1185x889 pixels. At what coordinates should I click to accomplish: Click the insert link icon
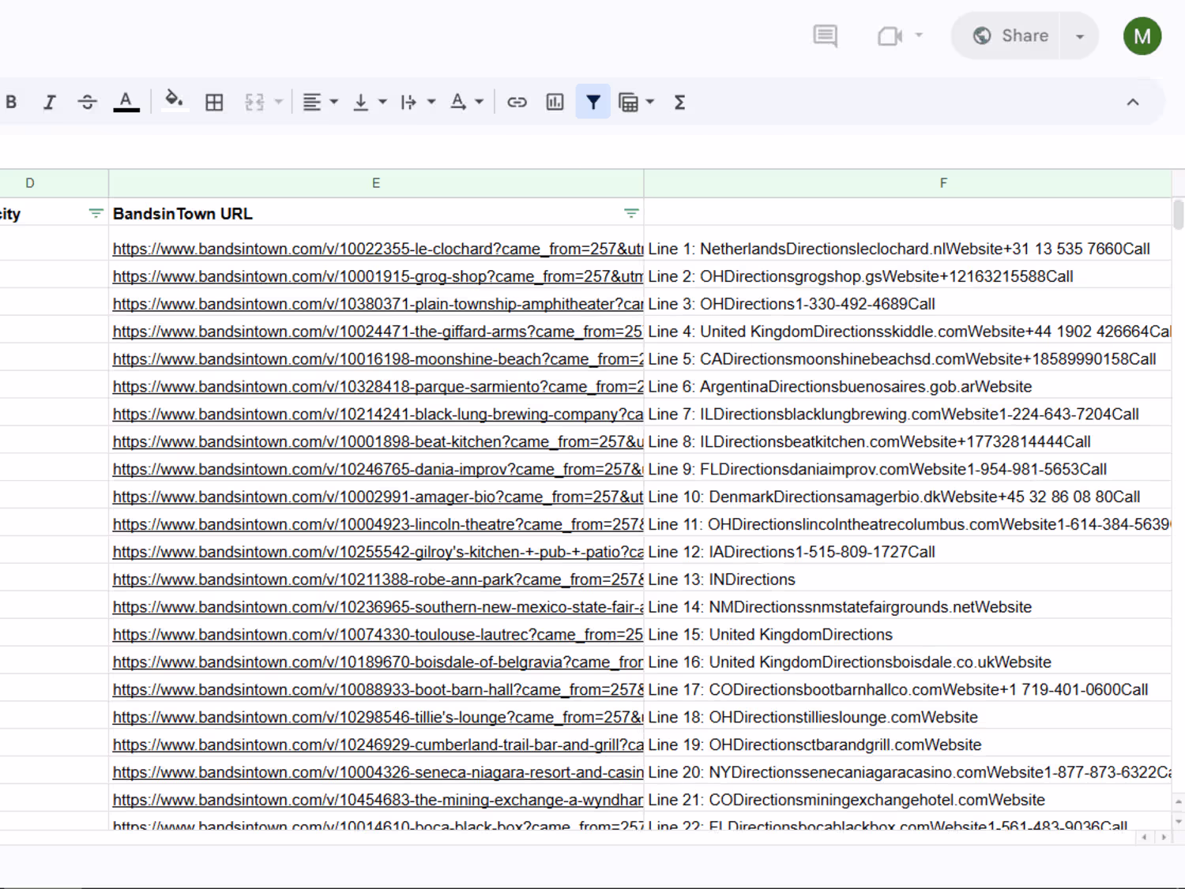(x=517, y=102)
